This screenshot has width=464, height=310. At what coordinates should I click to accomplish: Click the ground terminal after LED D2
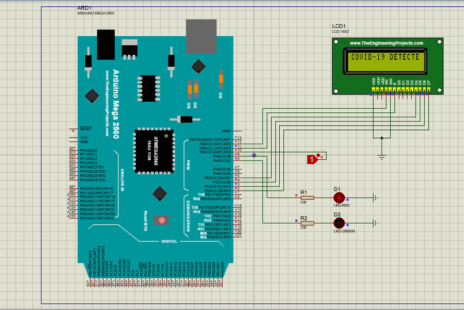(x=376, y=223)
